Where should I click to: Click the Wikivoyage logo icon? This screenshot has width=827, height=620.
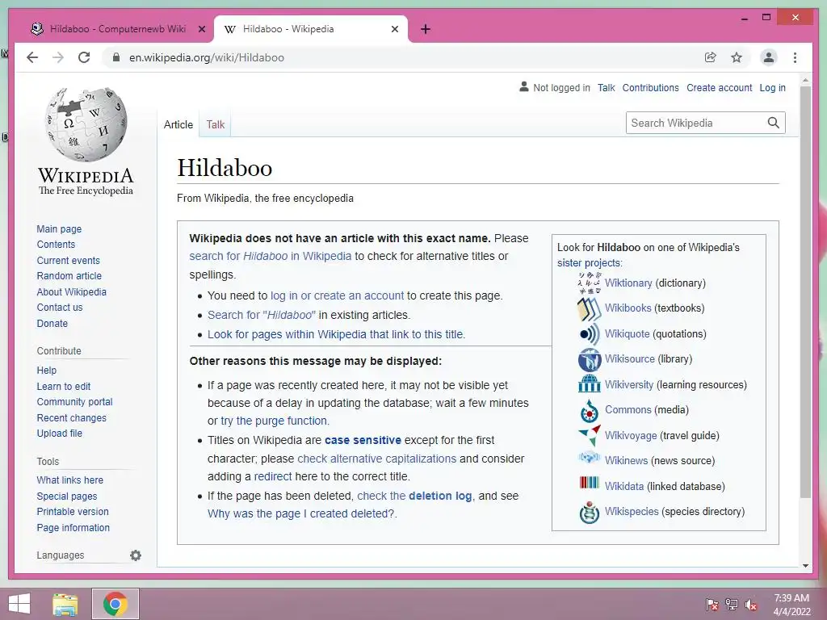click(589, 435)
